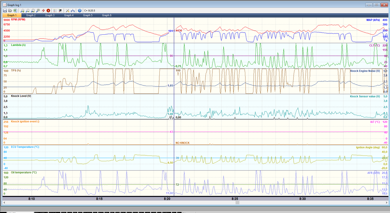
Task: Click the Lambda channel label
Action: tap(18, 45)
